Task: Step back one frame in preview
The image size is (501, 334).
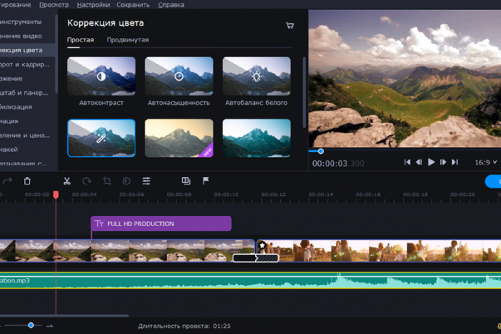Action: [x=419, y=162]
